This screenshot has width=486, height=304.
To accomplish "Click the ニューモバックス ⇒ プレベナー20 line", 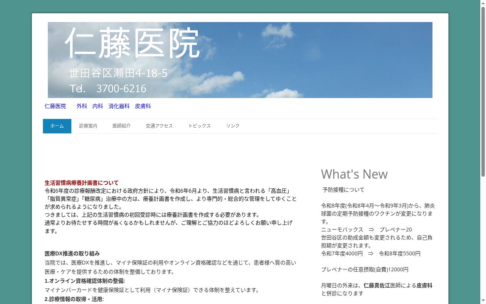I will click(x=366, y=230).
